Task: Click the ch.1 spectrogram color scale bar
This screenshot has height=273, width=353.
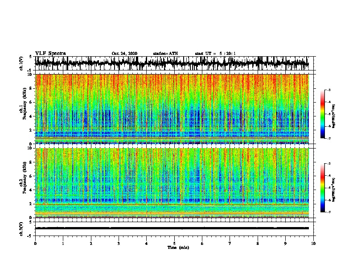Action: [322, 114]
